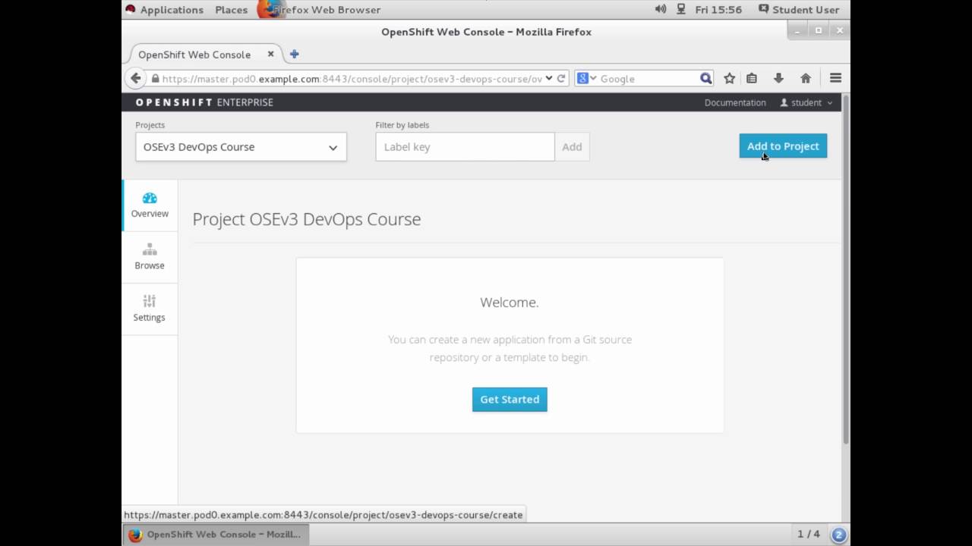
Task: Open the Settings sliders icon in sidebar
Action: pos(150,302)
